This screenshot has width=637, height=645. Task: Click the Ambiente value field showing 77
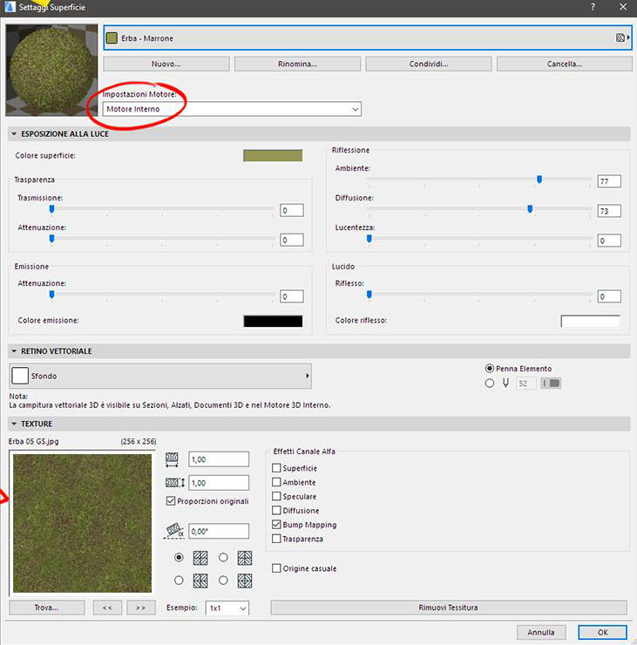coord(609,181)
